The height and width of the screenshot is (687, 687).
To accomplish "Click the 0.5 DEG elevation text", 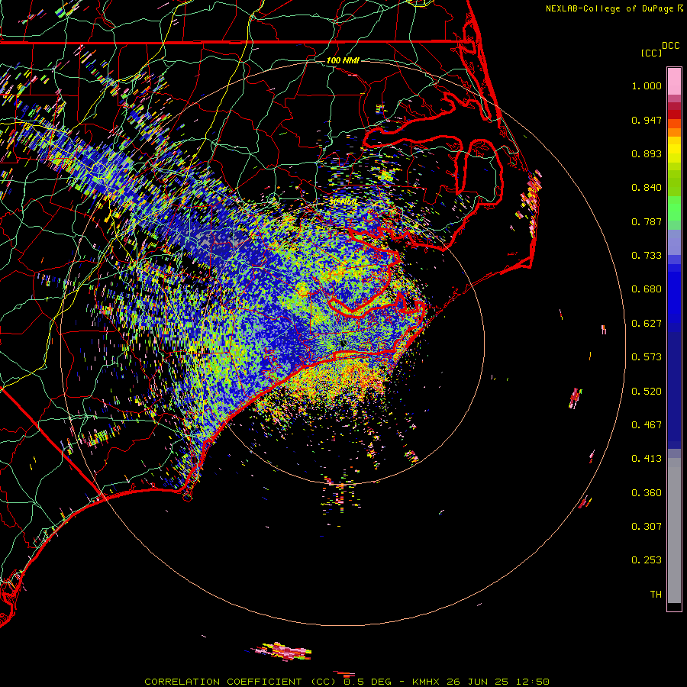I will tap(368, 682).
